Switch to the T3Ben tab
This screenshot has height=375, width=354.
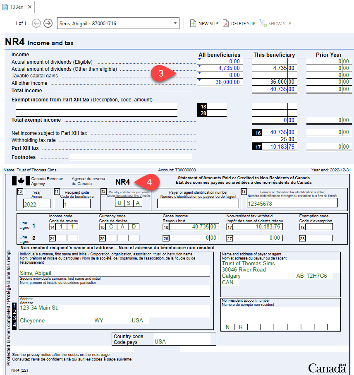[x=17, y=7]
